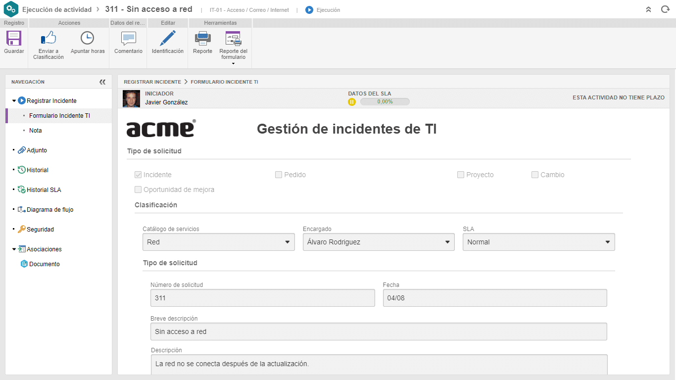Click the Breve descripción field
This screenshot has width=676, height=380.
coord(379,332)
